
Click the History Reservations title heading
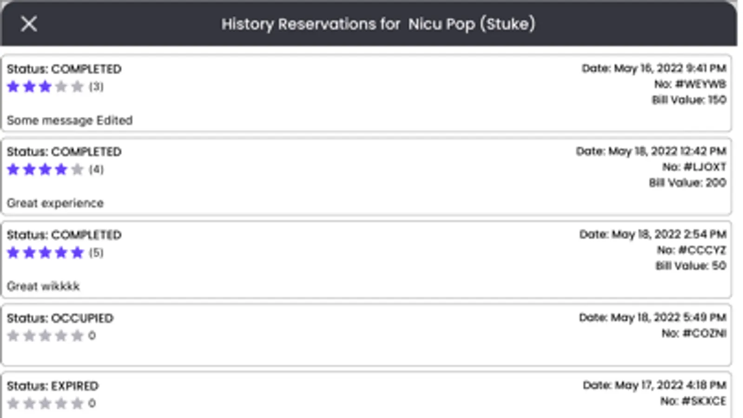378,24
